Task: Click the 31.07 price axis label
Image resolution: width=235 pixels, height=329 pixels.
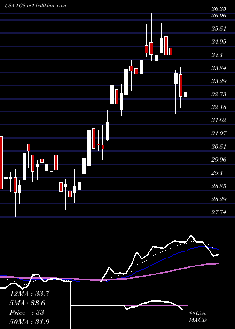Action: [219, 133]
